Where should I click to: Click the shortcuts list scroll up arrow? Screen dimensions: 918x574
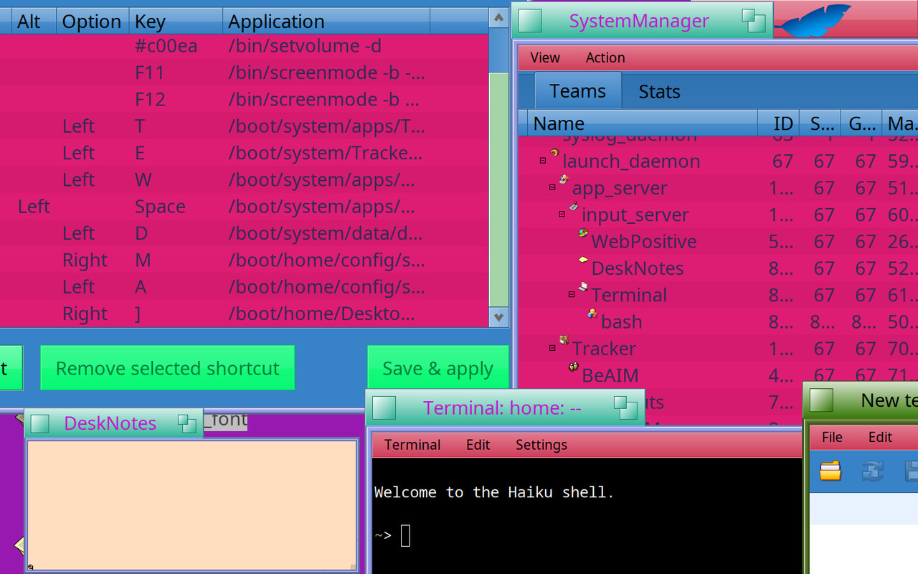[x=498, y=17]
